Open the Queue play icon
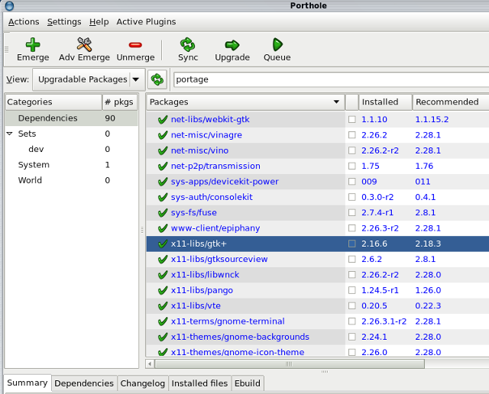The width and height of the screenshot is (489, 394). click(x=277, y=44)
